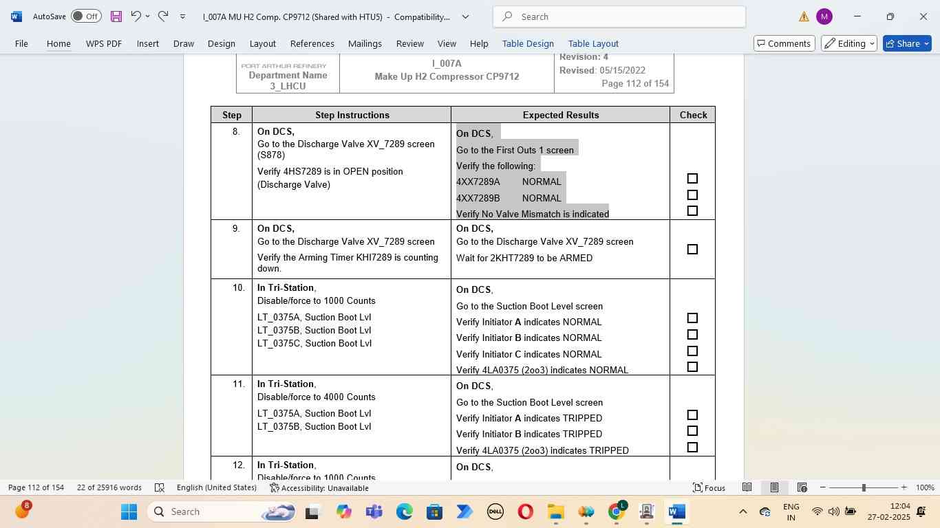Select Print Layout view icon
940x528 pixels.
(774, 487)
